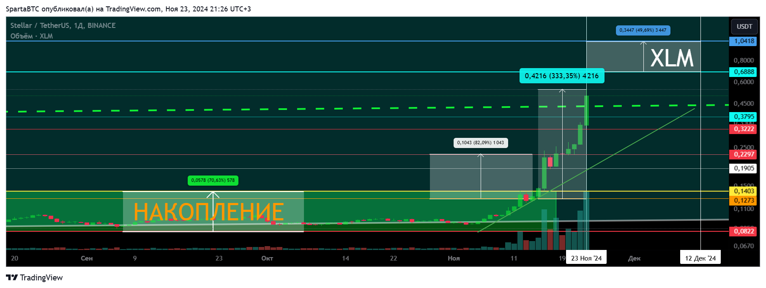Click the 0,2297 red price label
Viewport: 766px width, 288px height.
tap(743, 154)
